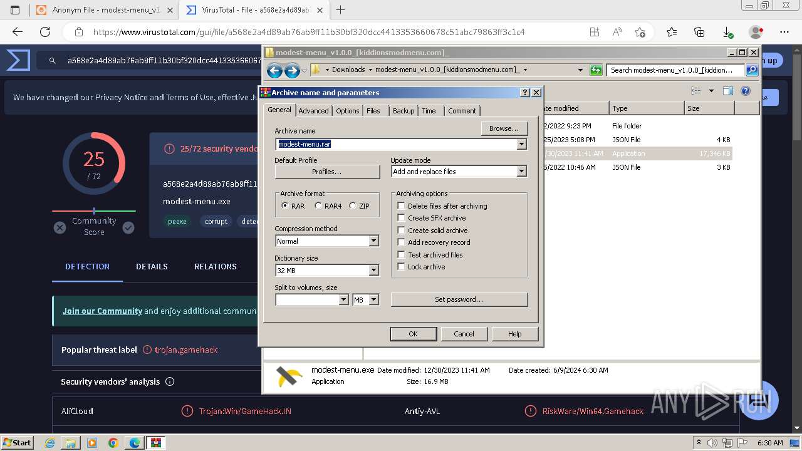The width and height of the screenshot is (802, 451).
Task: Open Edge collections icon
Action: (x=699, y=32)
